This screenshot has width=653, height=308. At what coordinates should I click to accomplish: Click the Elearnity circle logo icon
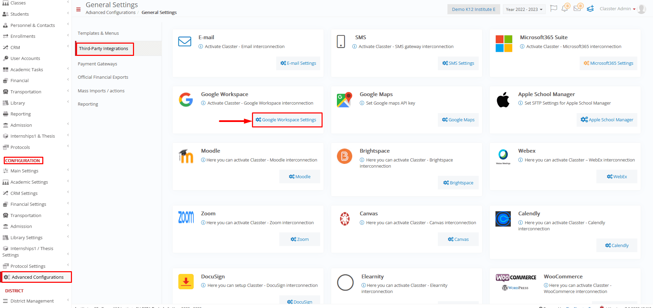point(345,282)
